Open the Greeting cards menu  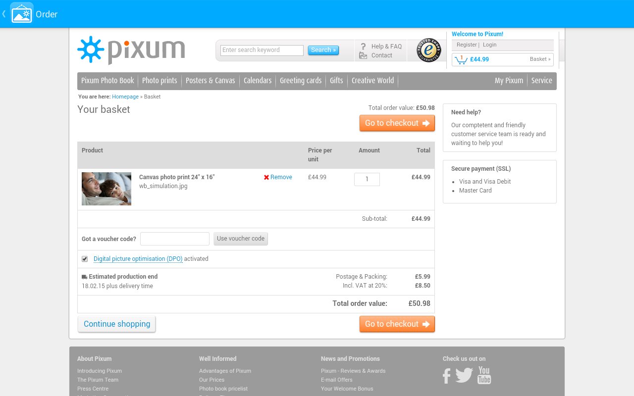[x=301, y=81]
